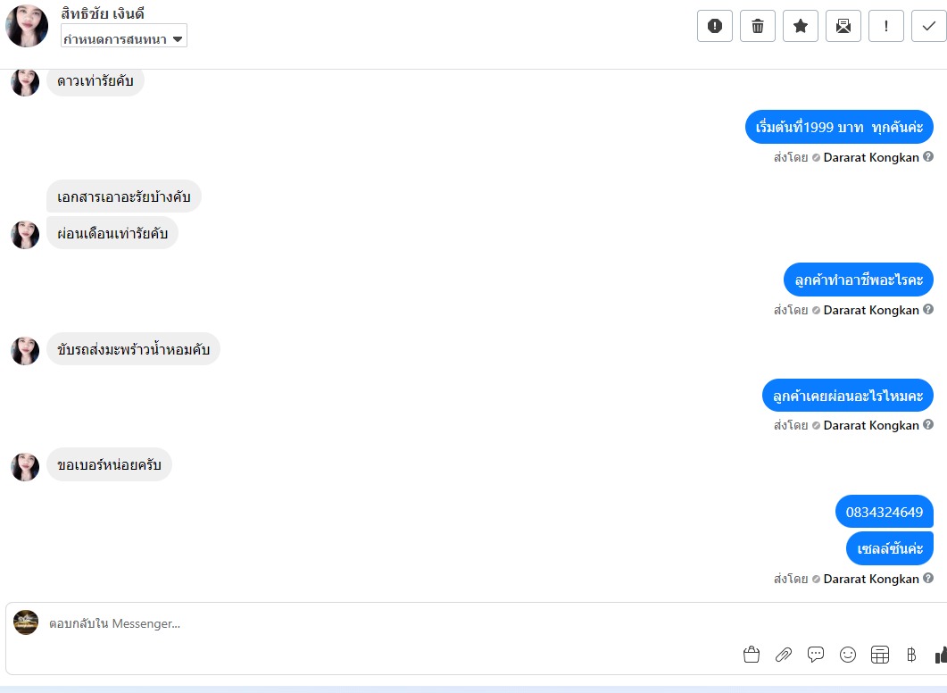Attach a file with paperclip icon
Screen dimensions: 947x693
[784, 655]
